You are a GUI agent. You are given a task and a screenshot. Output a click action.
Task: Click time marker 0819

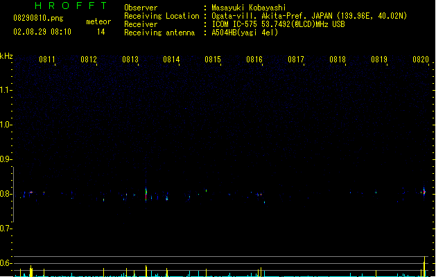pos(379,60)
